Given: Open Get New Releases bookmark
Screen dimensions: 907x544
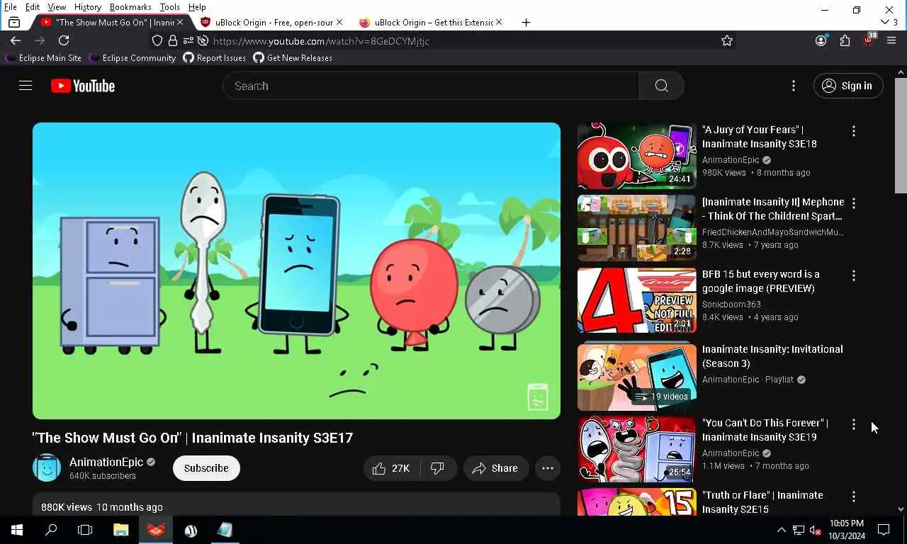Looking at the screenshot, I should (x=293, y=58).
